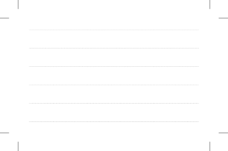Click the third dotted line from the top

coord(114,67)
